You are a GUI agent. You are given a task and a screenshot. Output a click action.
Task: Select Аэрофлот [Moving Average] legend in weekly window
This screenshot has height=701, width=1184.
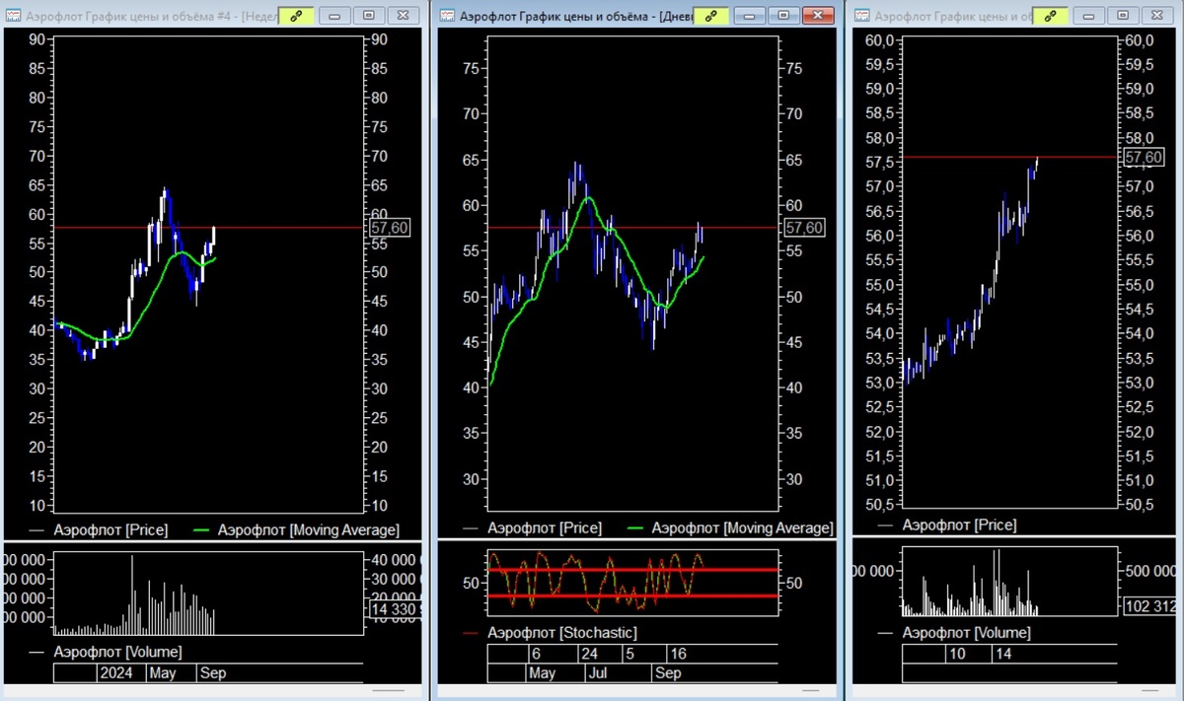[308, 530]
